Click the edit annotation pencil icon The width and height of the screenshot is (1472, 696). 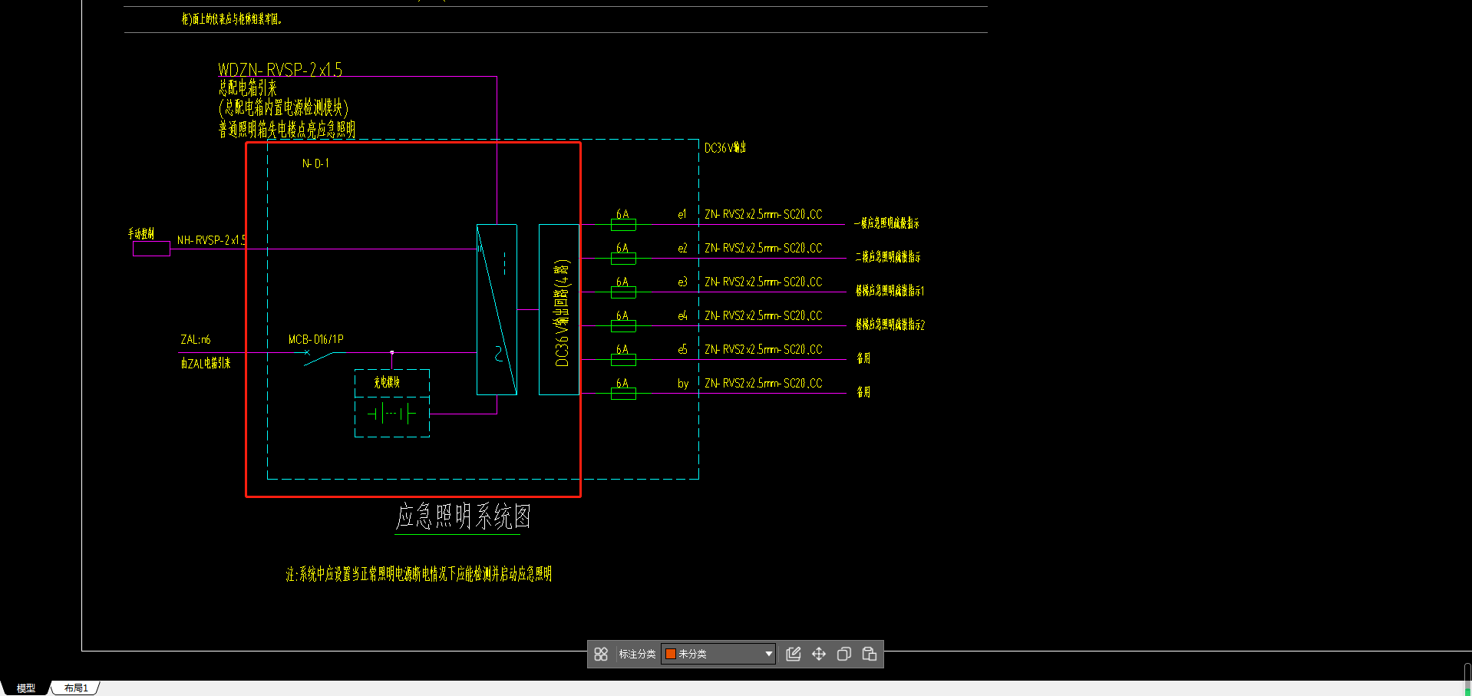[x=794, y=654]
